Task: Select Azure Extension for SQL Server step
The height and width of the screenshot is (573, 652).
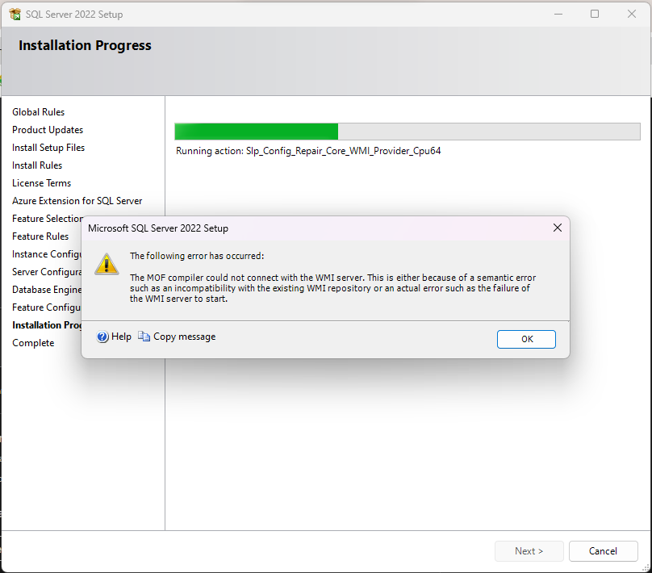Action: pos(77,201)
